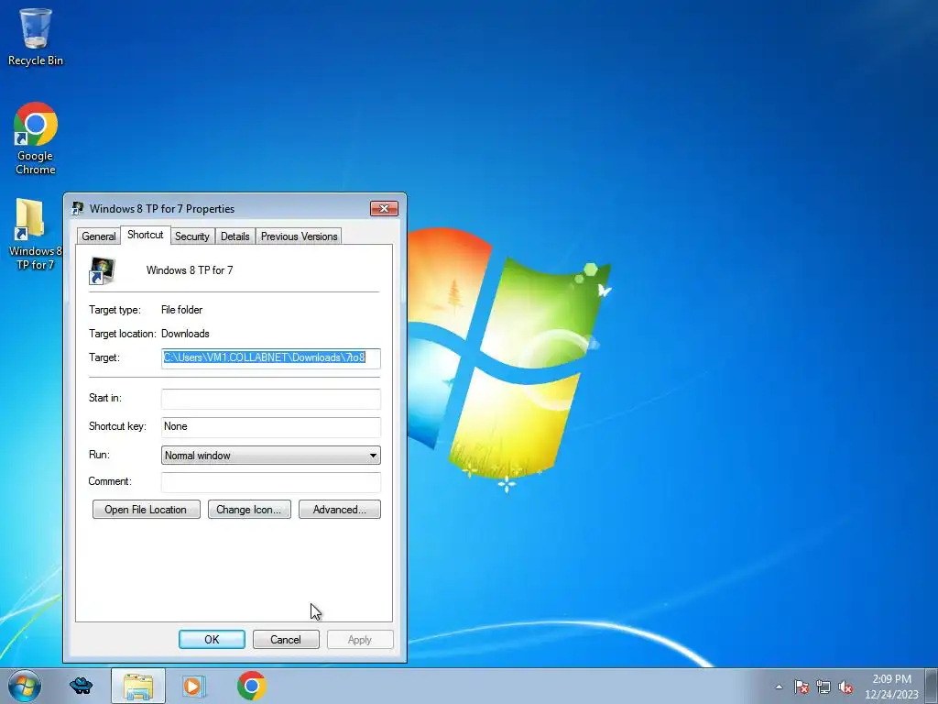Click the Show desktop button at the taskbar edge
The image size is (938, 704).
point(931,686)
